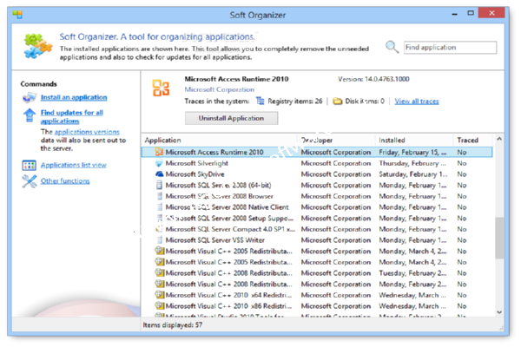This screenshot has height=347, width=521.
Task: Click Thursday, February install date for Silverlight
Action: click(412, 163)
